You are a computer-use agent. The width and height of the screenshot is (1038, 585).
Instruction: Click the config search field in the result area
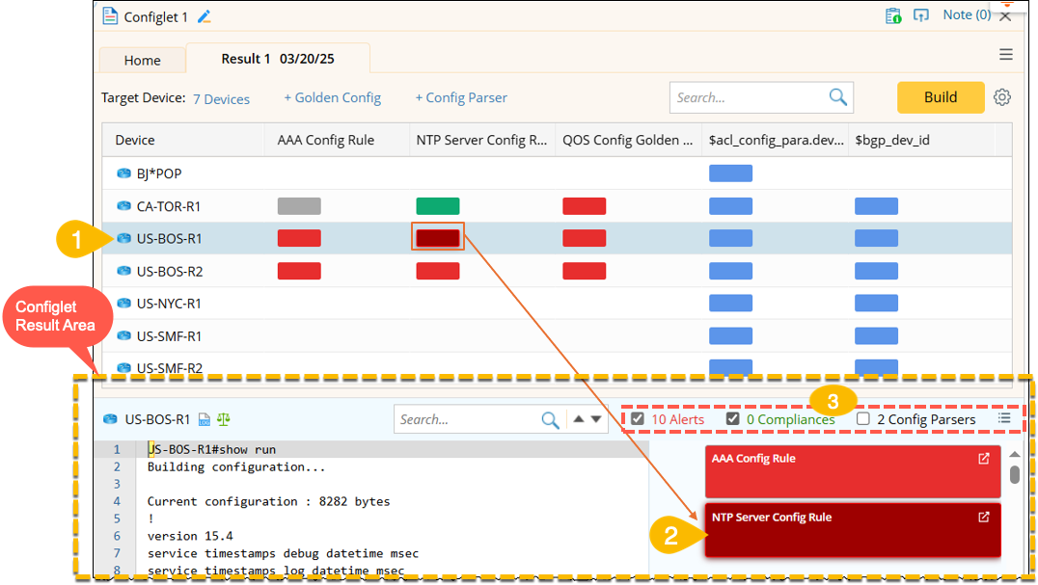coord(468,419)
